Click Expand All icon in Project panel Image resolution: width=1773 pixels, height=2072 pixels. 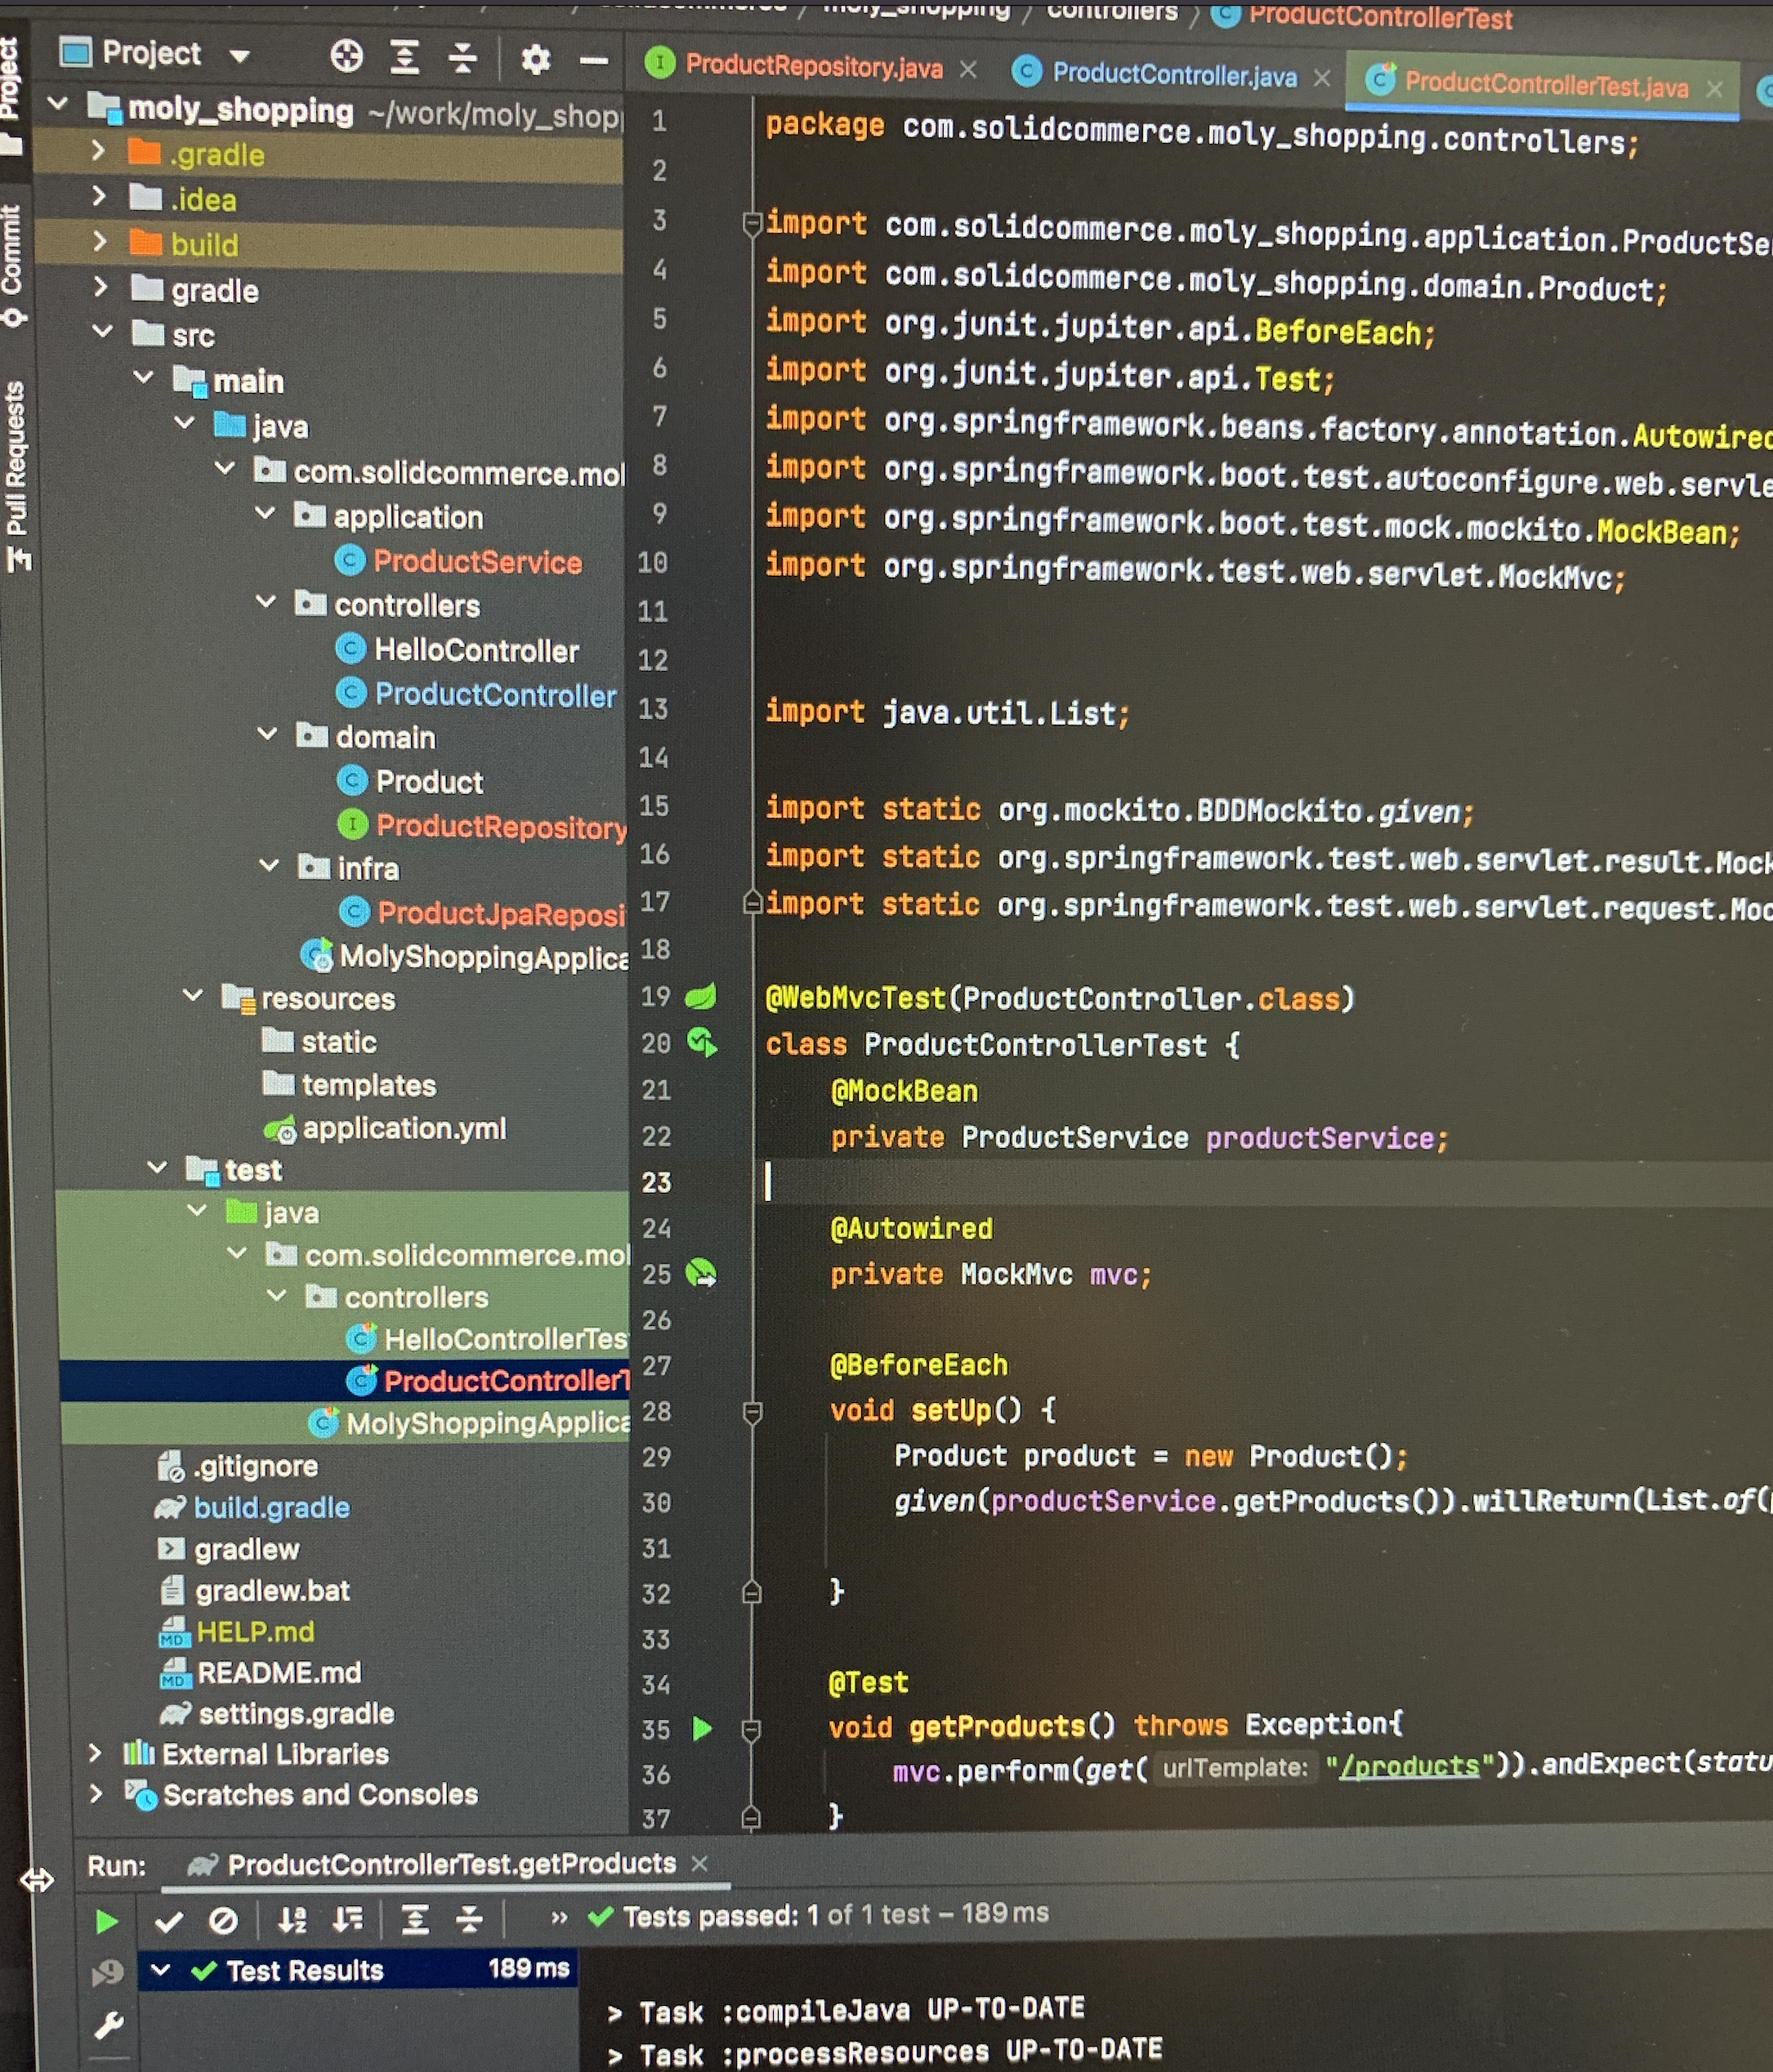tap(404, 58)
